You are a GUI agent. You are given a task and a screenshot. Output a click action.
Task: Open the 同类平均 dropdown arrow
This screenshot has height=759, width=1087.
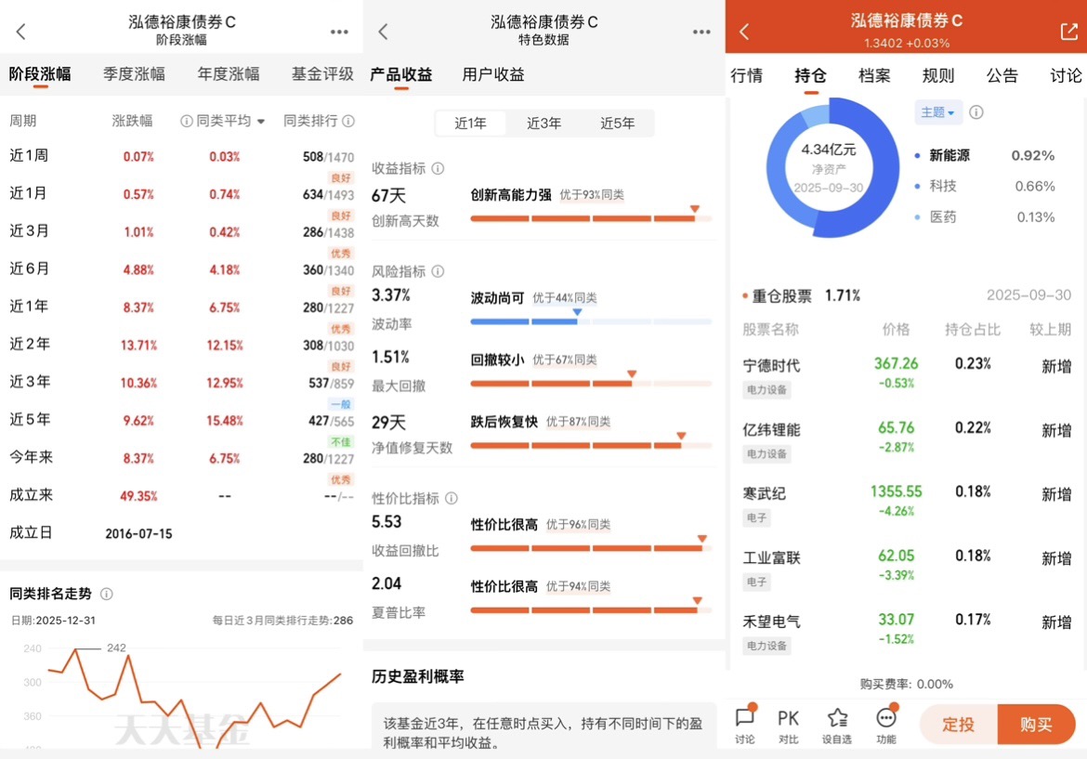pyautogui.click(x=261, y=122)
